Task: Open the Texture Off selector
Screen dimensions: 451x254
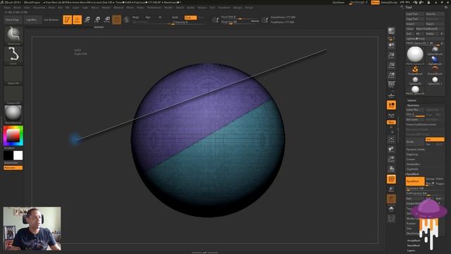Action: pos(13,95)
